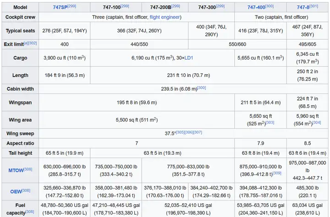Click '224 ft 7 in (68.5 m)' wingspan cell
This screenshot has width=330, height=217.
pos(308,103)
